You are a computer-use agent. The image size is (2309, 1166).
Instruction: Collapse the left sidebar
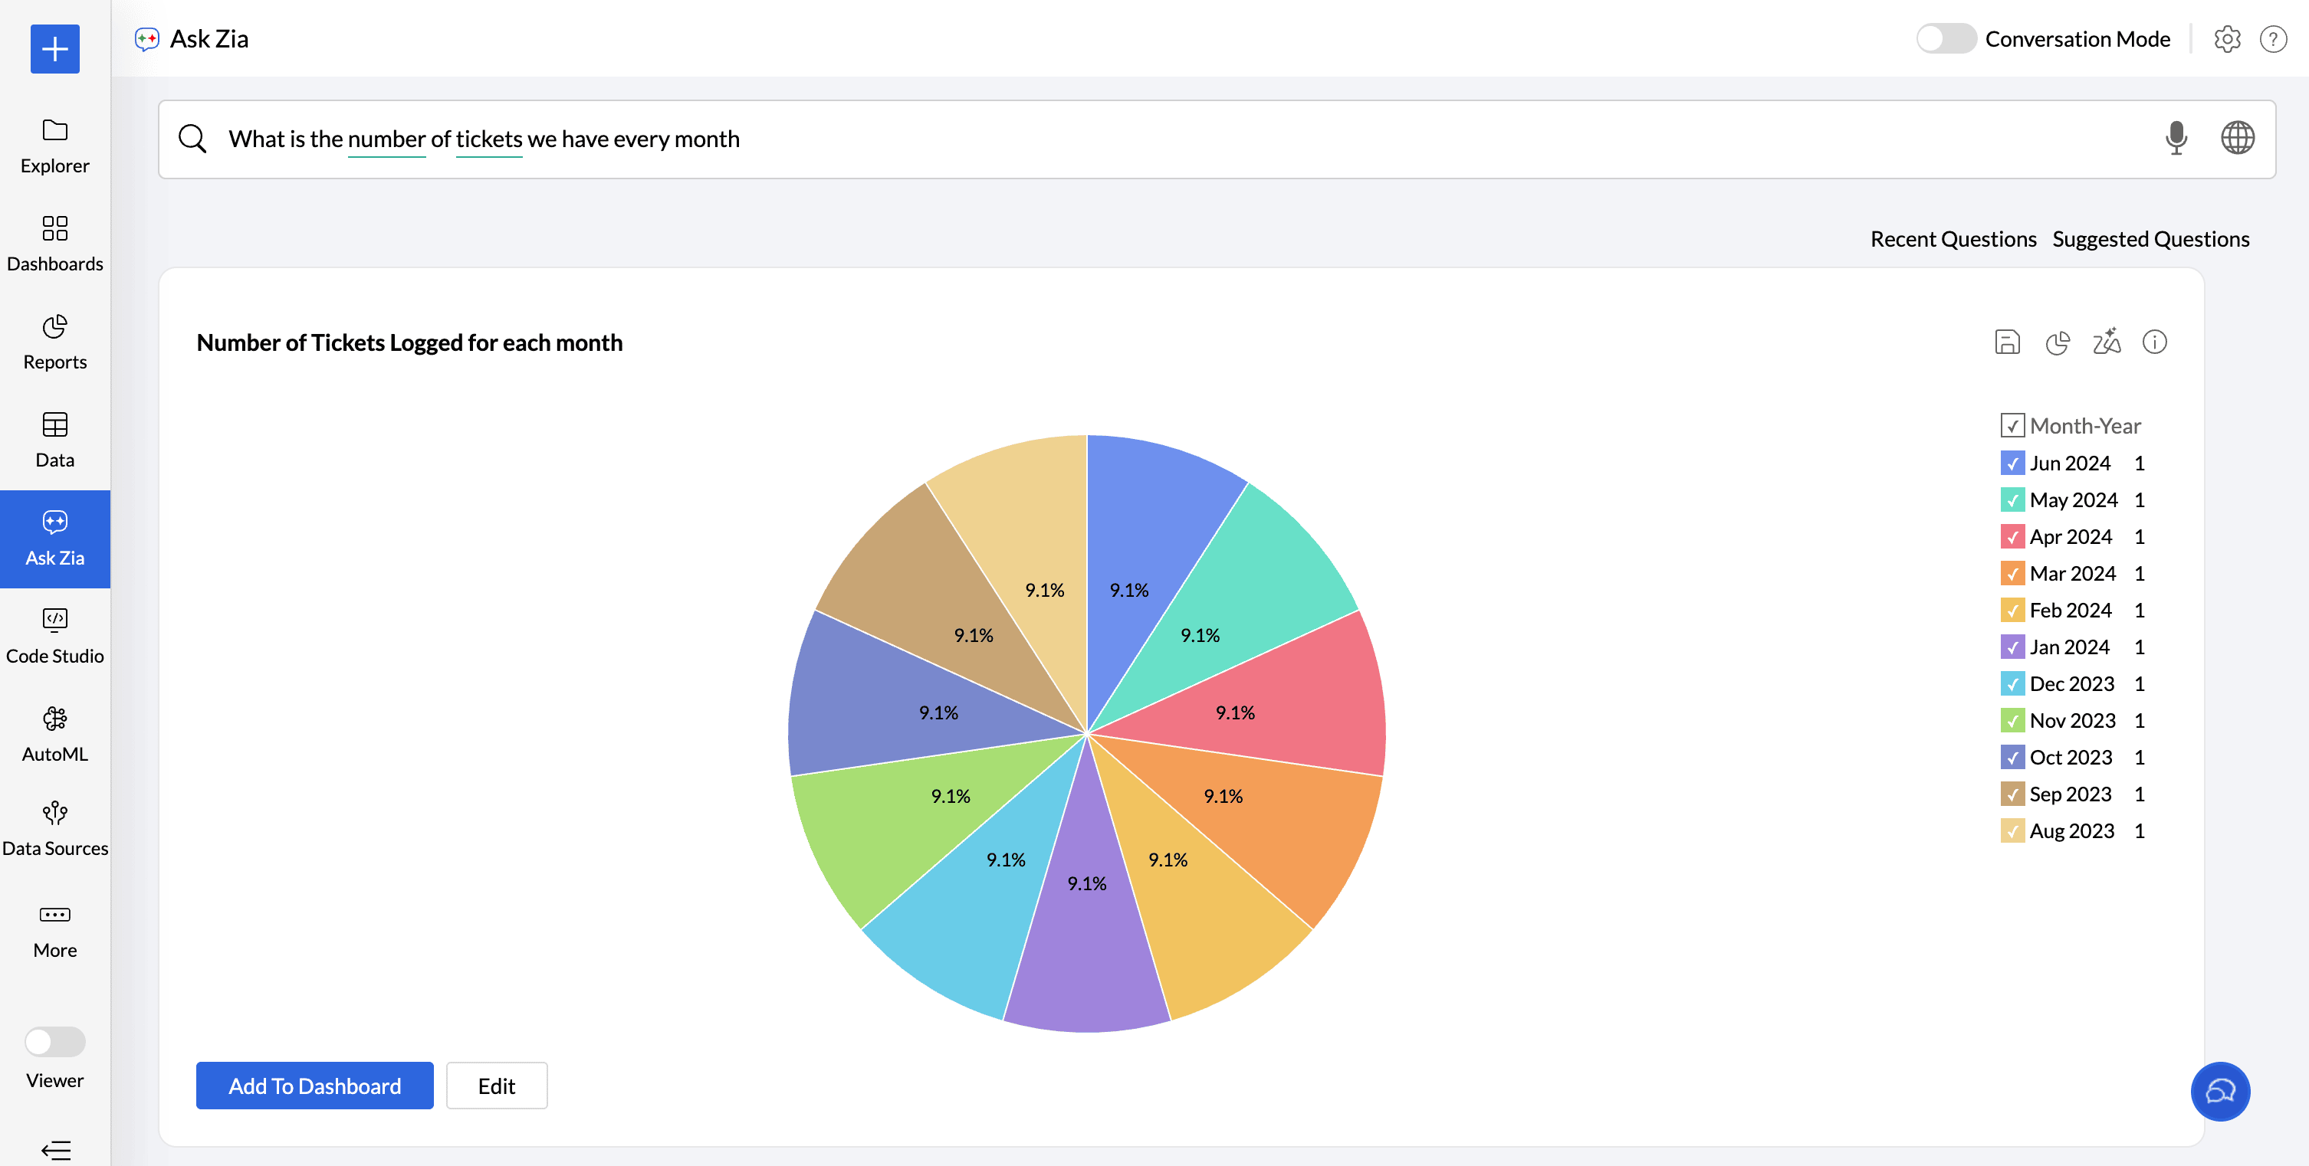[x=54, y=1150]
